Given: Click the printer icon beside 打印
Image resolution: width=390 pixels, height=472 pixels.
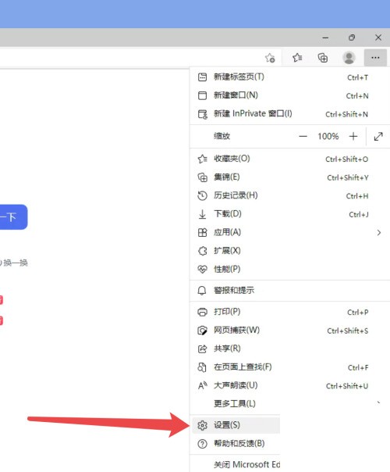Looking at the screenshot, I should click(x=202, y=312).
